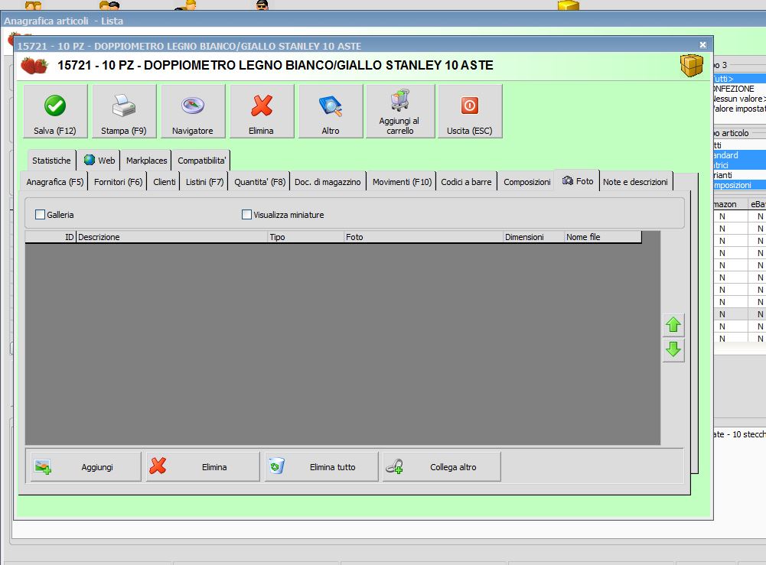Open Quantita' (F8) tab
The image size is (766, 565).
pos(260,182)
